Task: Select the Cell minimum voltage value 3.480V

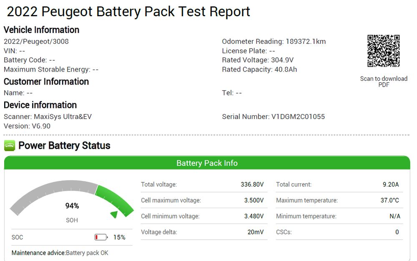Action: 254,216
